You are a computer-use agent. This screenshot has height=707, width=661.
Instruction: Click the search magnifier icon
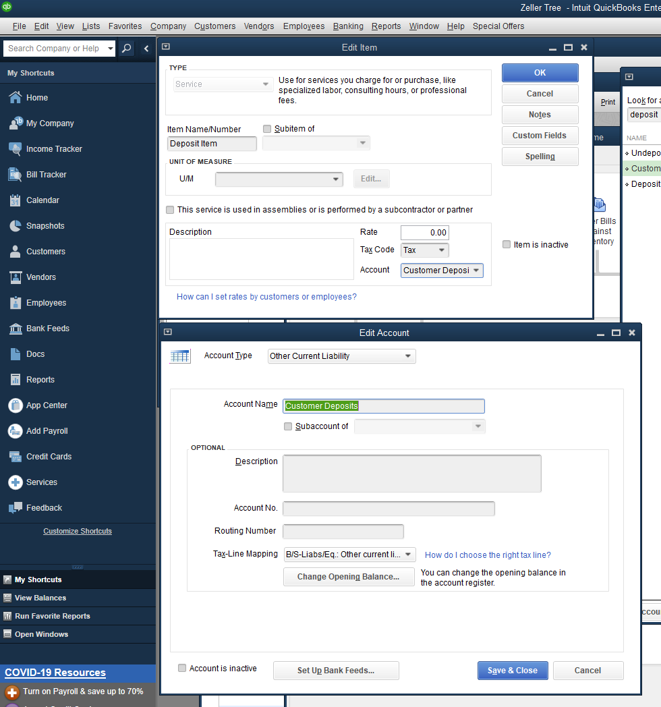[x=127, y=49]
